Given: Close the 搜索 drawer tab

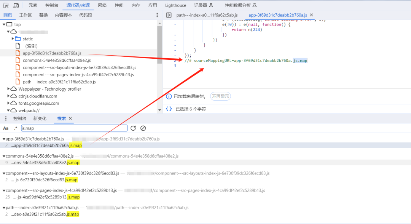Looking at the screenshot, I should (70, 118).
